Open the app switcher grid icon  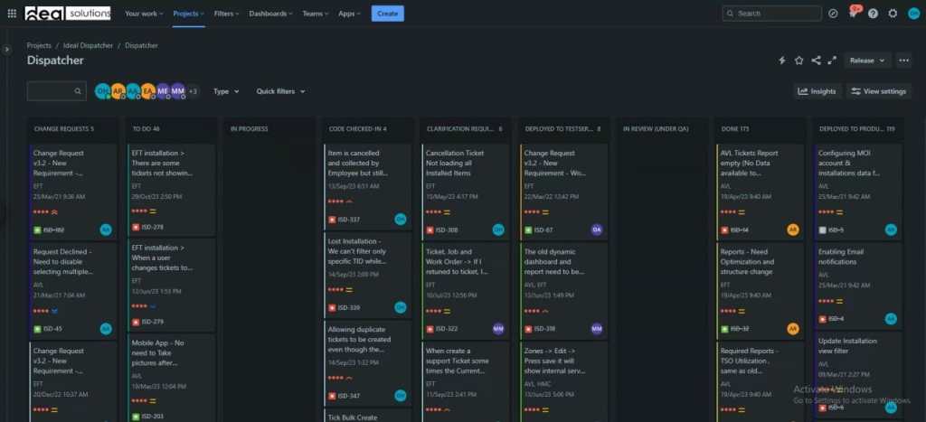[x=12, y=14]
